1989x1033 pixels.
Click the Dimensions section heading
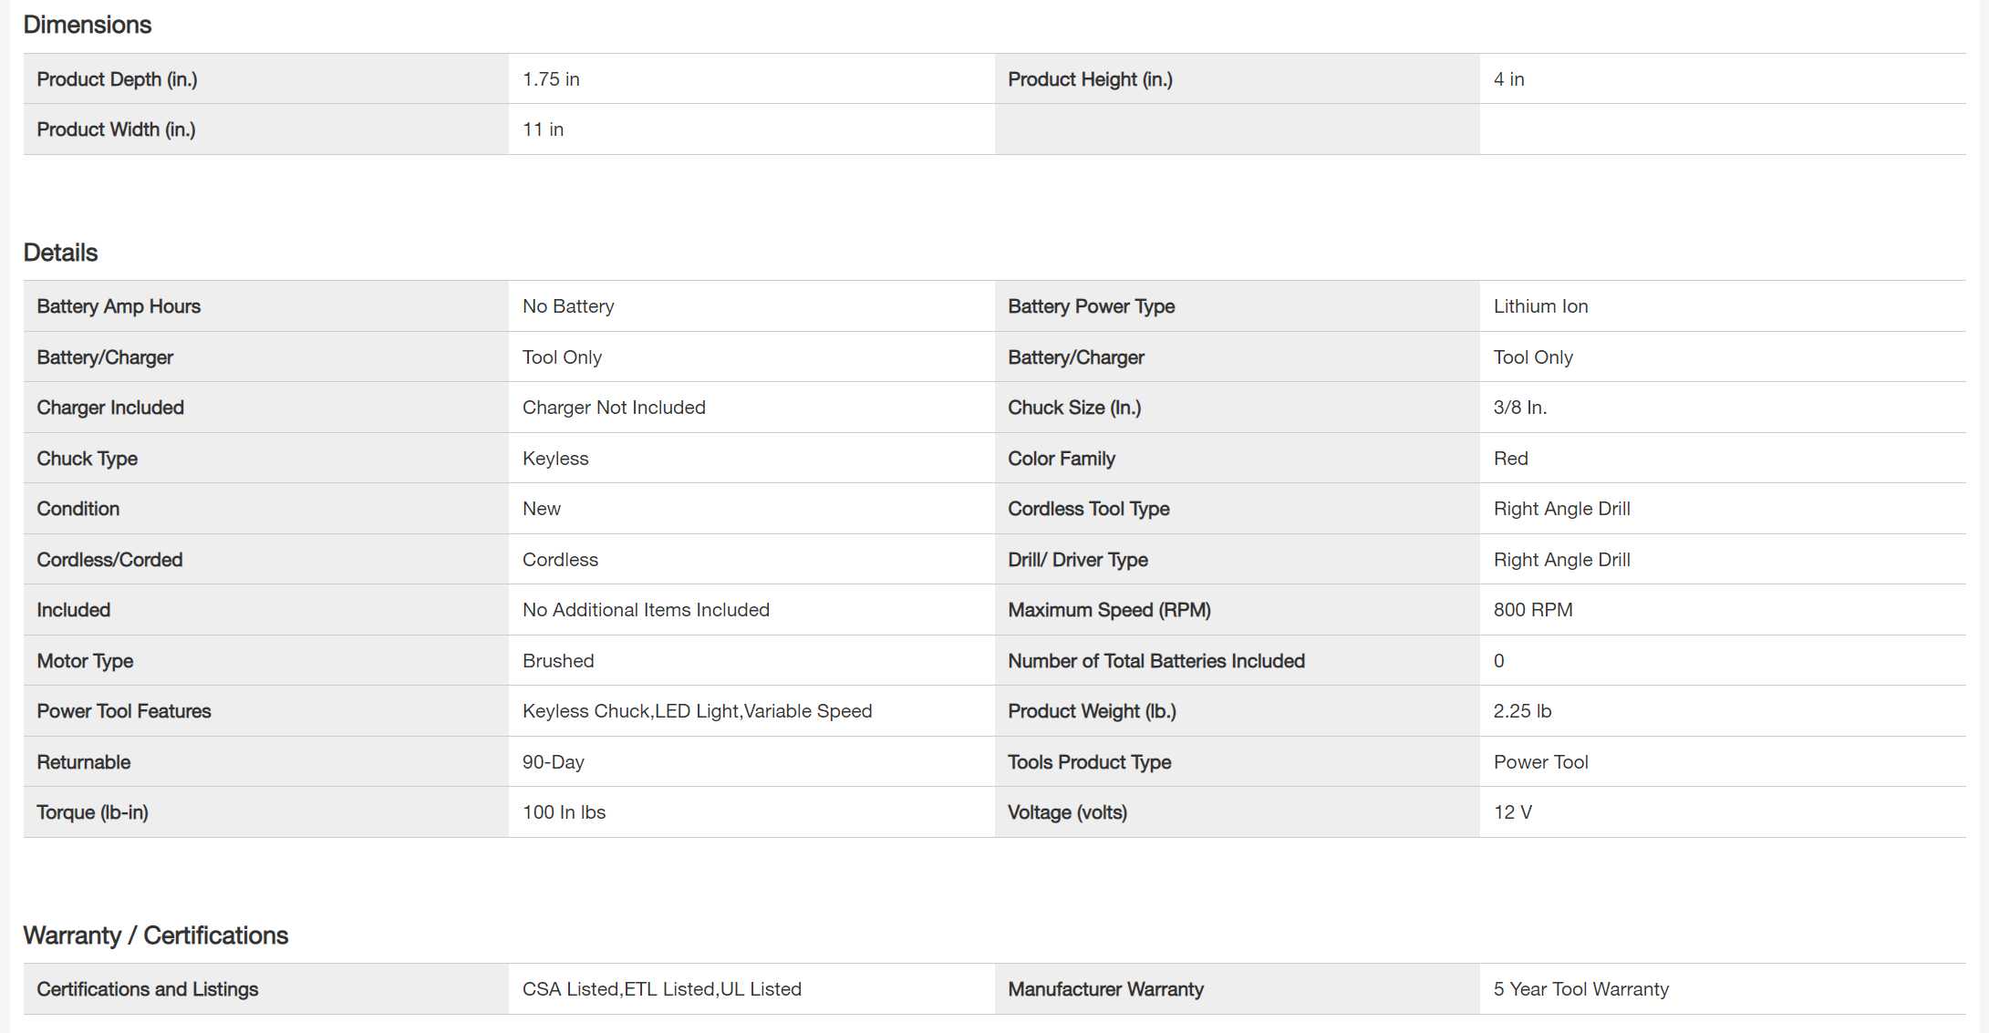88,25
